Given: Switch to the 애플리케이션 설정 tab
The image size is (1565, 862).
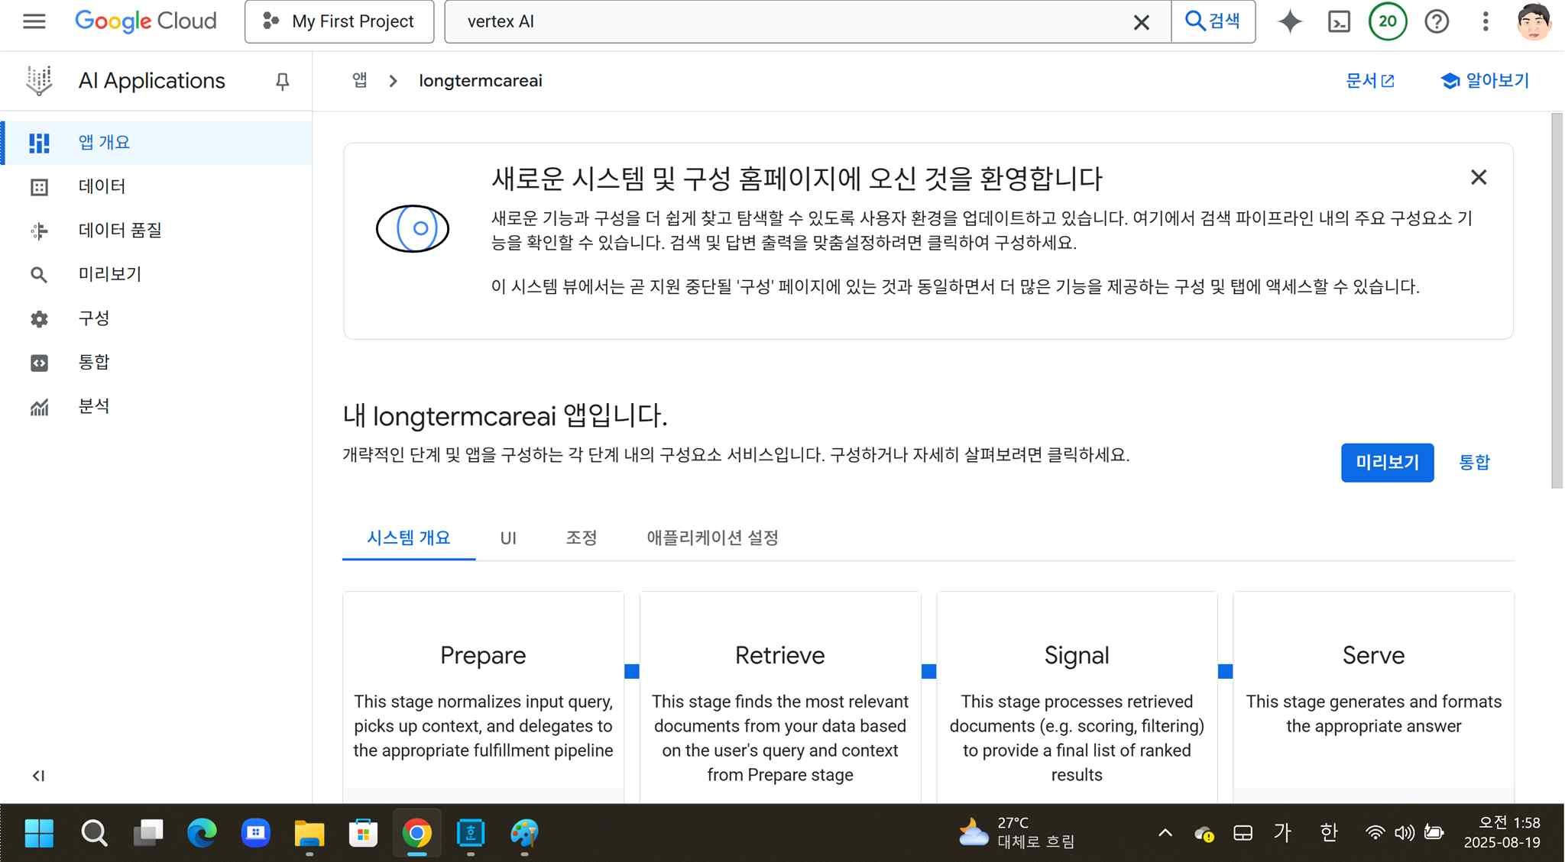Looking at the screenshot, I should tap(712, 538).
